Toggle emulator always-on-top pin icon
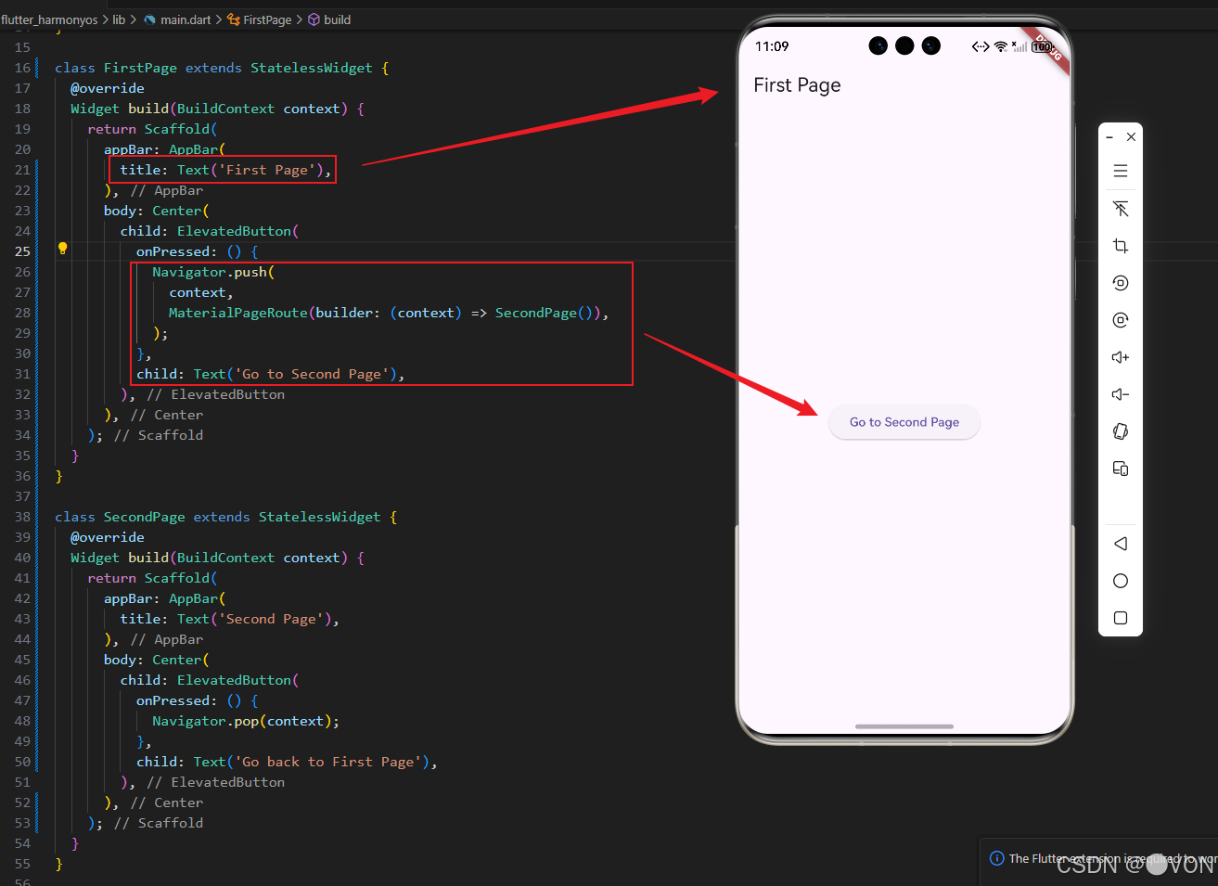This screenshot has height=886, width=1218. pyautogui.click(x=1121, y=209)
